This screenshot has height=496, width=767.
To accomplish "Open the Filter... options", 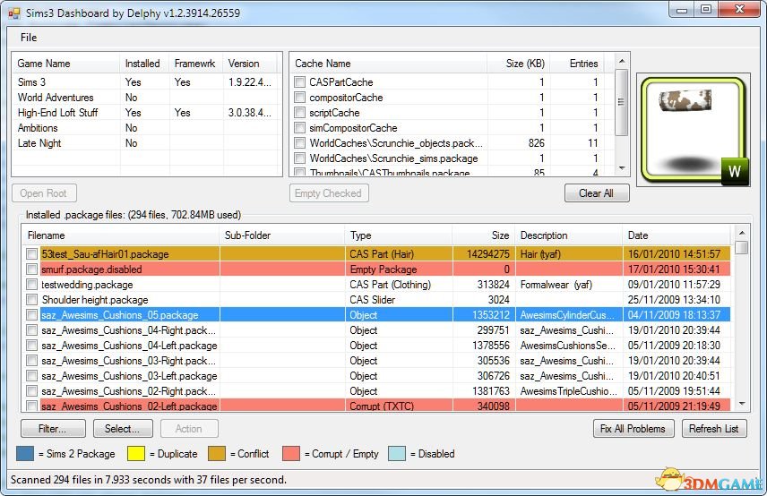I will (53, 429).
